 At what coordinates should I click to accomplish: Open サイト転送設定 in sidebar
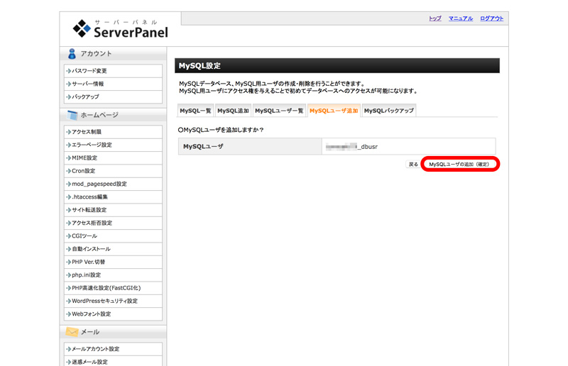click(113, 210)
